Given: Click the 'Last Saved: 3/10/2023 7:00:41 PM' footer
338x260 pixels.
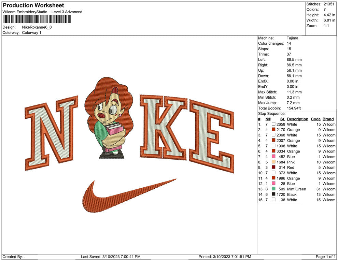Looking at the screenshot, I should [x=111, y=257].
